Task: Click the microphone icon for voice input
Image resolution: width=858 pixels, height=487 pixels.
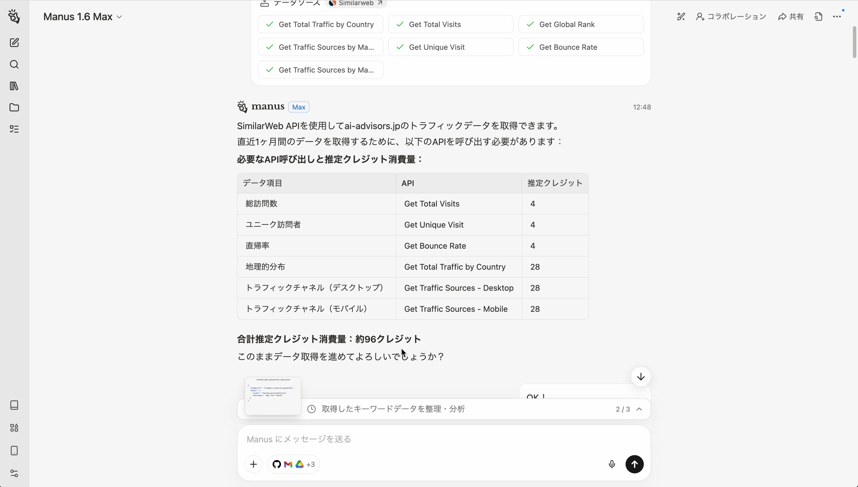Action: coord(611,464)
